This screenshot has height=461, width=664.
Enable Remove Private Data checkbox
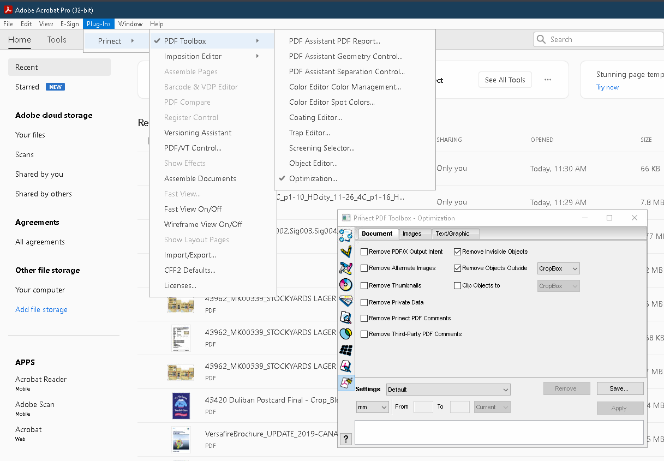(x=364, y=302)
